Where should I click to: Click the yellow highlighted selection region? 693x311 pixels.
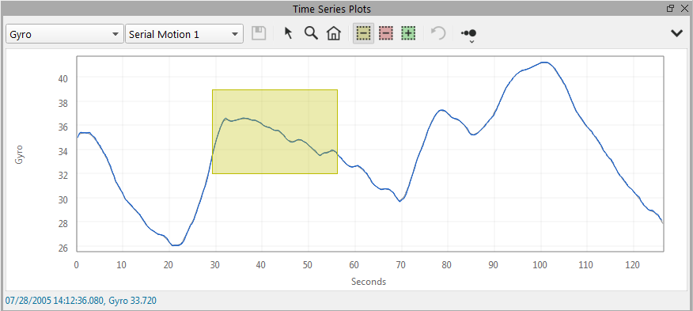(x=275, y=131)
